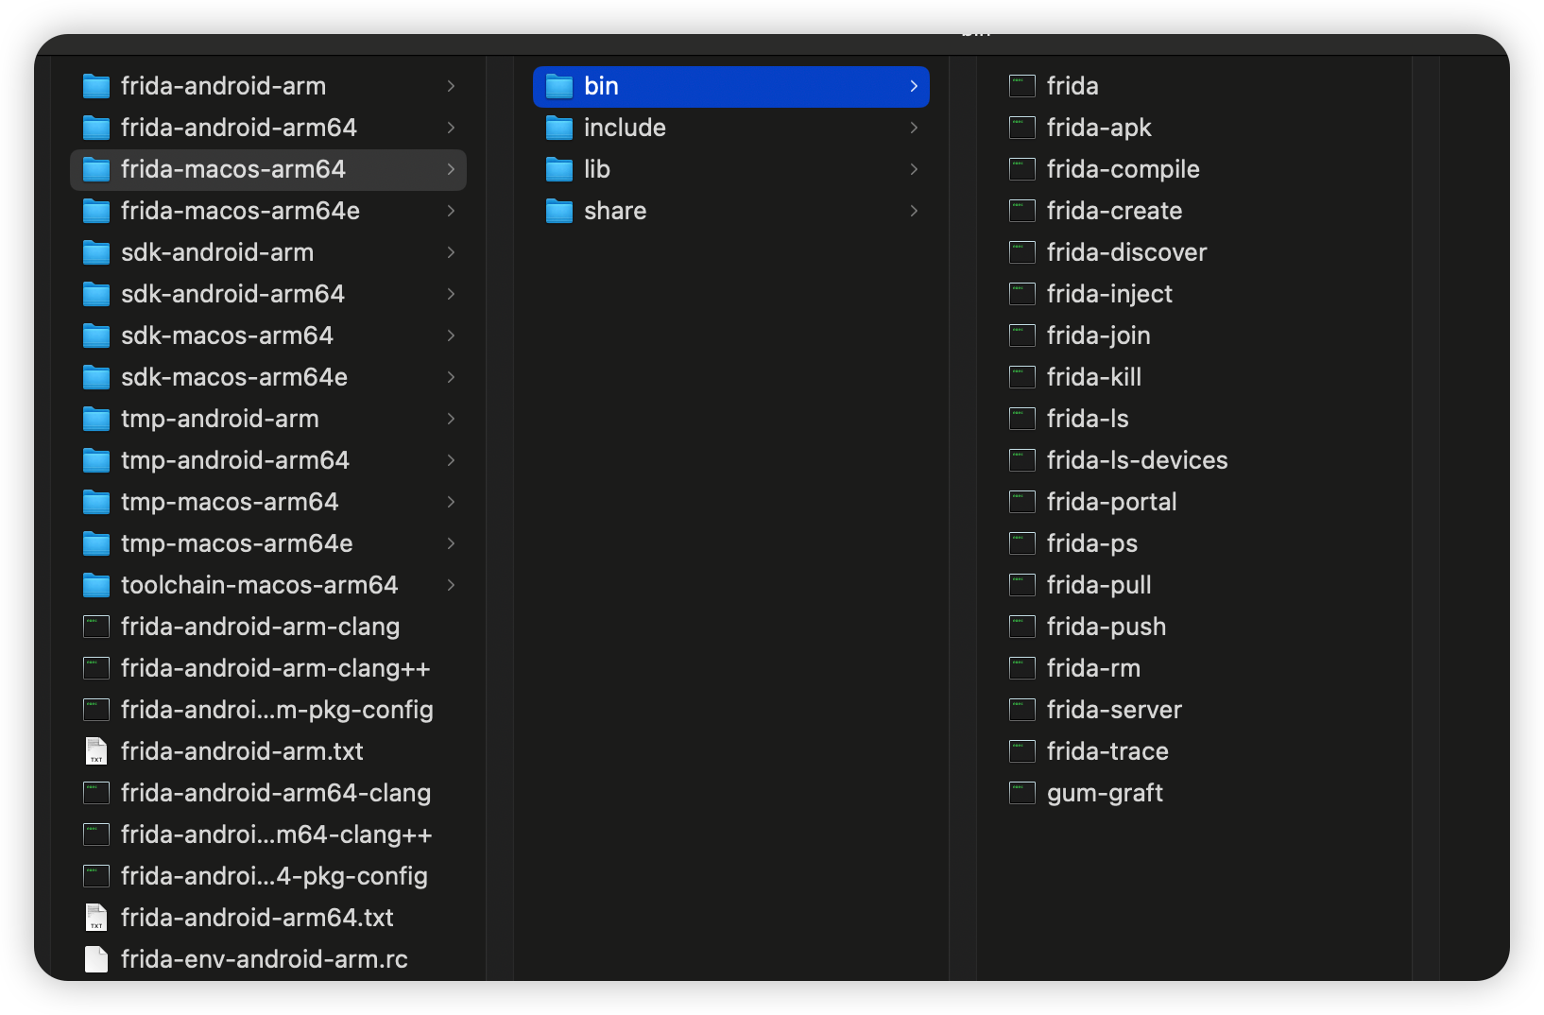This screenshot has height=1015, width=1544.
Task: Click the frida-apk executable icon
Action: tap(1022, 128)
